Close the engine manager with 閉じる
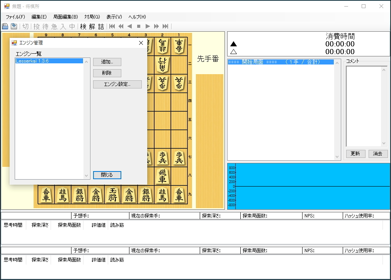This screenshot has width=391, height=280. [107, 175]
